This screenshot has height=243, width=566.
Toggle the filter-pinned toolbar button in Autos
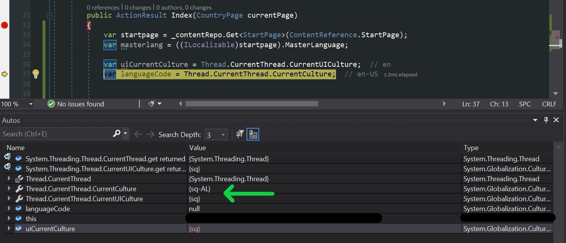[240, 134]
